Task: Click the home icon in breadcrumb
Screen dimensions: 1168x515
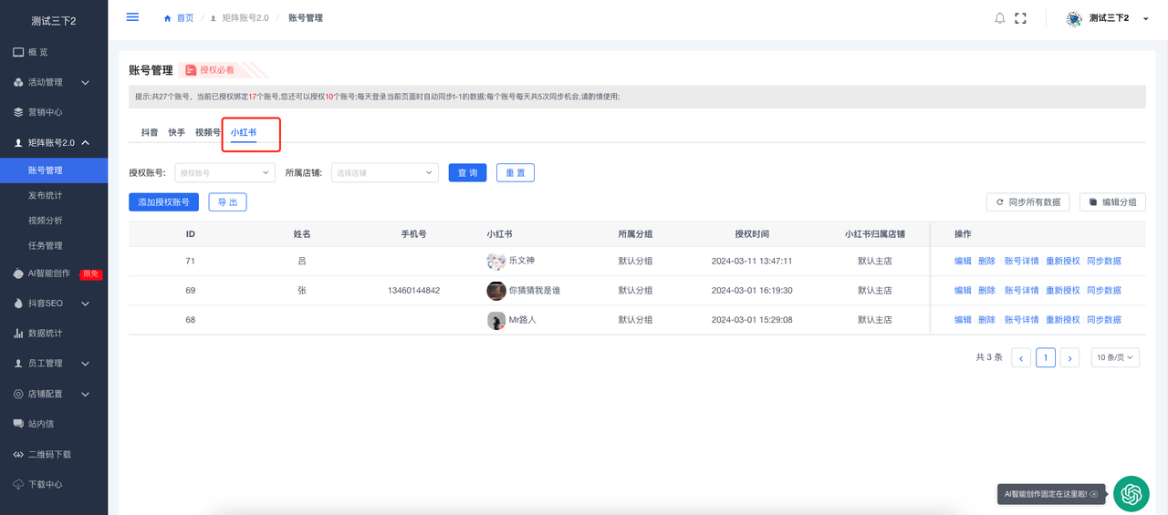Action: pos(167,18)
